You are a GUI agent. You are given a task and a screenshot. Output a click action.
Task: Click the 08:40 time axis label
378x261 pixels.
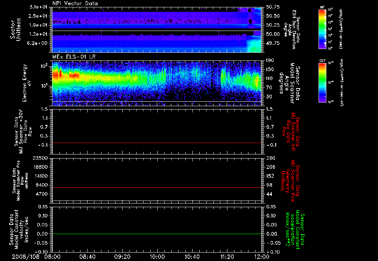click(x=87, y=256)
